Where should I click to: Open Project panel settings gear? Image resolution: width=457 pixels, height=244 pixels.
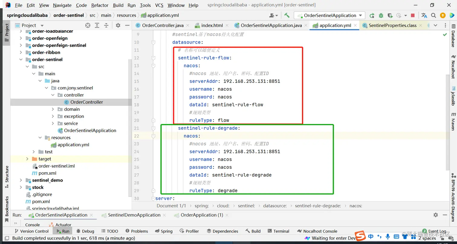(x=118, y=25)
